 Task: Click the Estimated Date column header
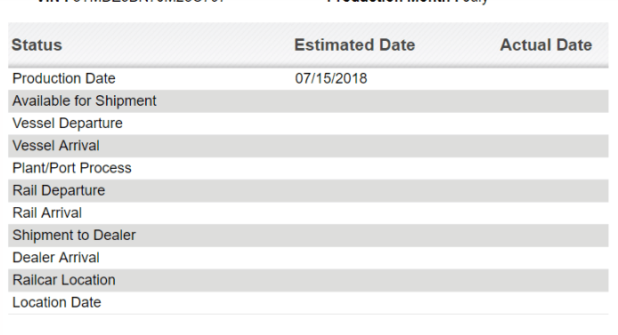pyautogui.click(x=354, y=45)
